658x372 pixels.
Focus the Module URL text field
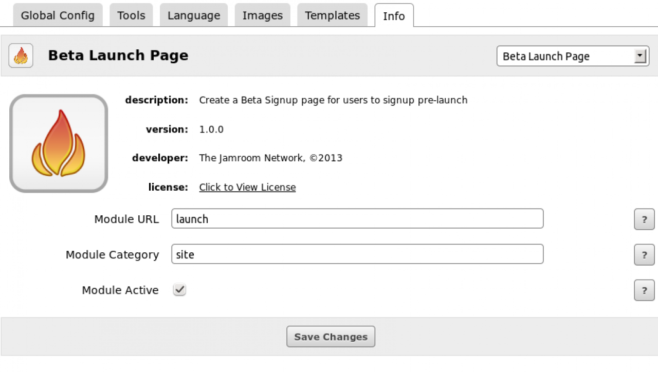pyautogui.click(x=357, y=219)
